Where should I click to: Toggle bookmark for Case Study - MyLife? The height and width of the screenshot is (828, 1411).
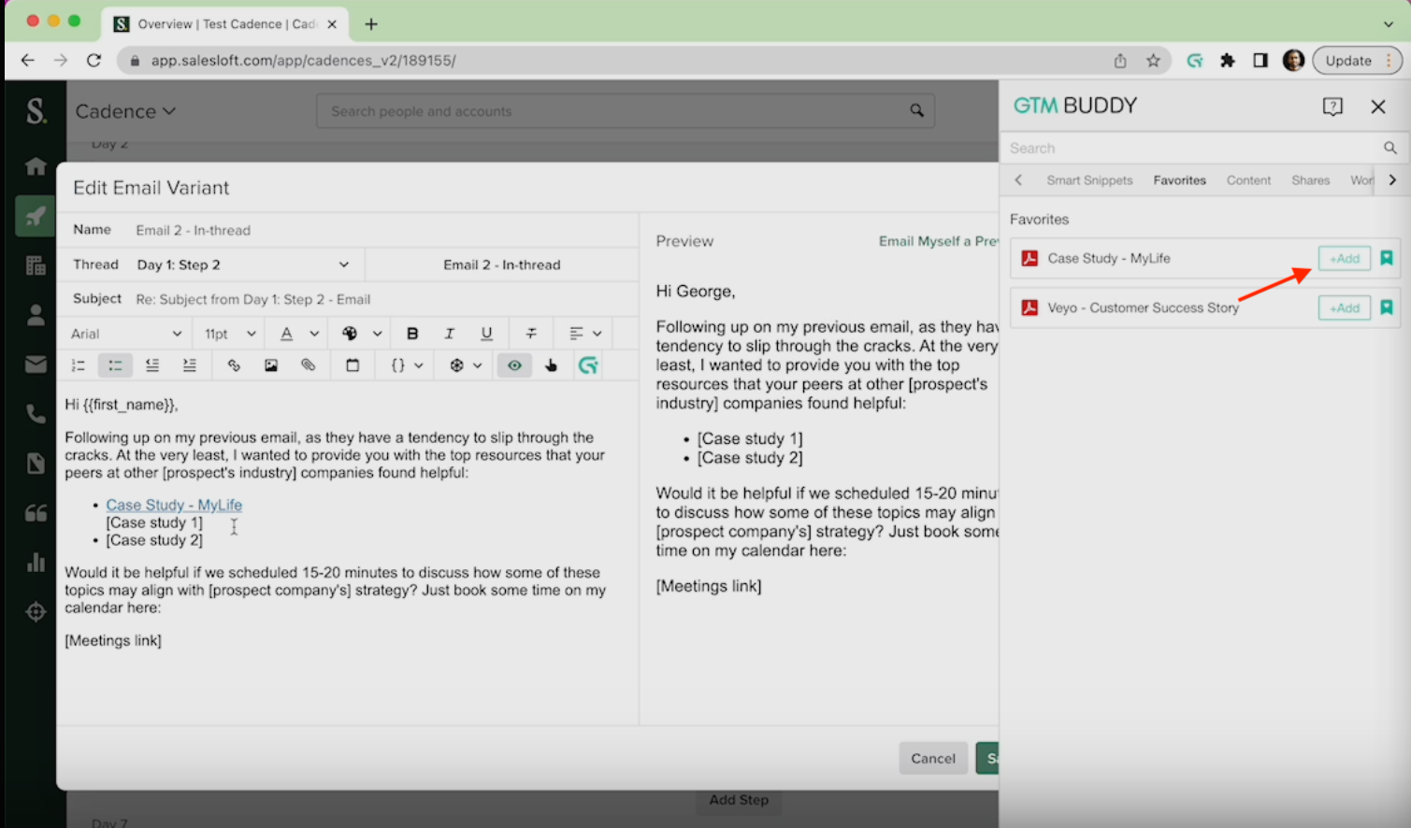(1387, 258)
